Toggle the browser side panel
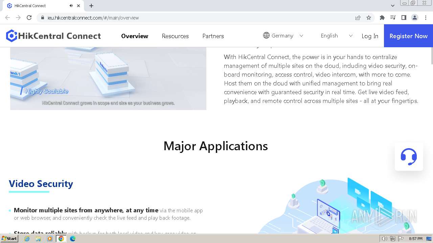Image resolution: width=433 pixels, height=243 pixels. pos(404,18)
